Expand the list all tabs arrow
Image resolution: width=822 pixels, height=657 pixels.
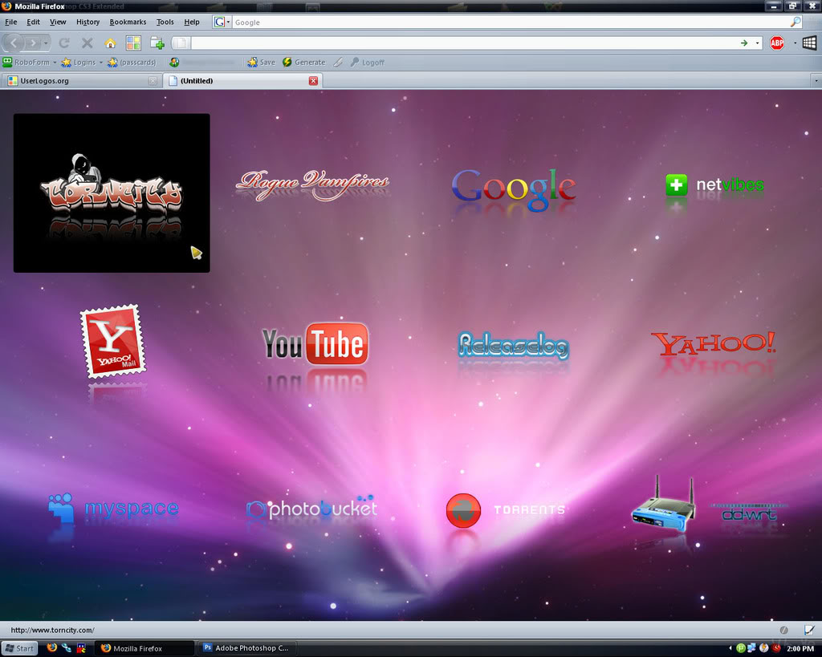(816, 81)
